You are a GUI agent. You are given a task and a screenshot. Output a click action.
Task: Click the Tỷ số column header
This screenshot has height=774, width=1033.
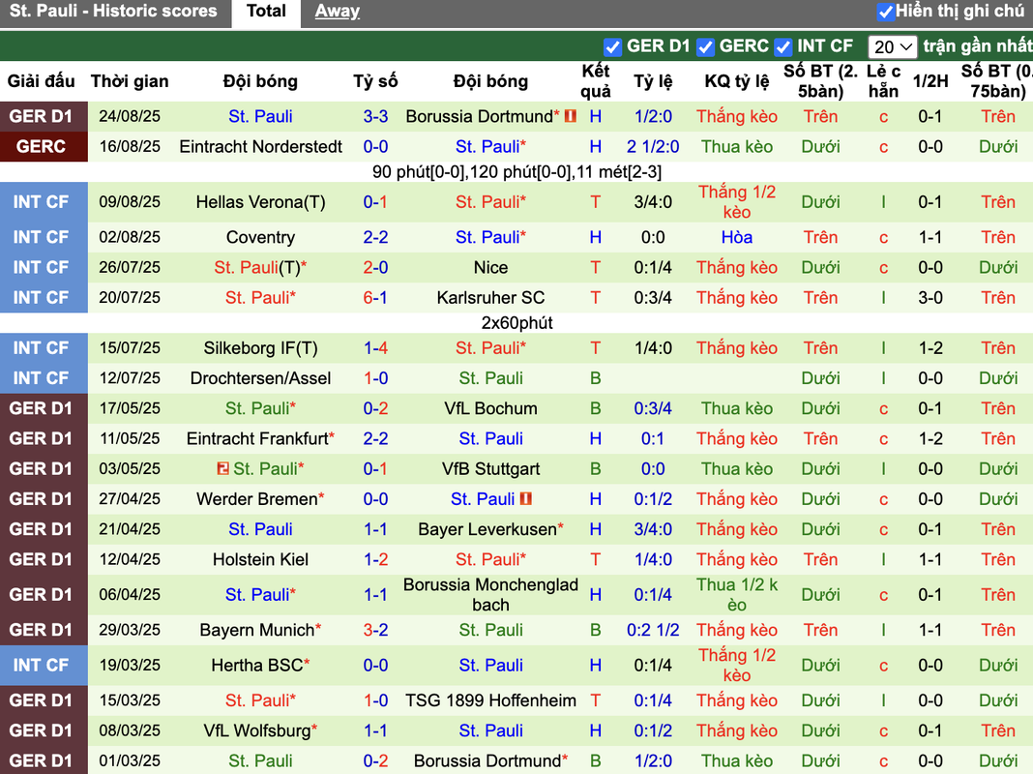click(x=375, y=81)
